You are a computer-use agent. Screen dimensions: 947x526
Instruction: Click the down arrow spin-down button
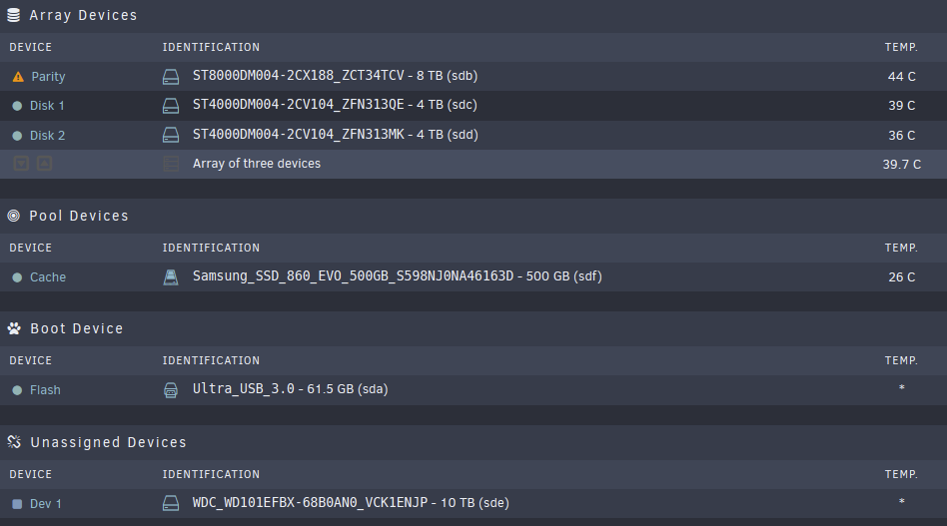[21, 164]
